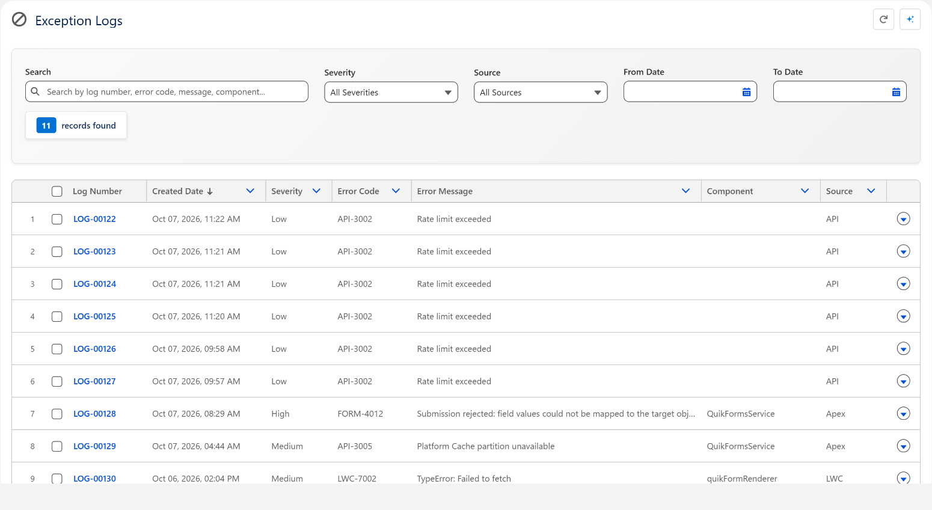This screenshot has height=510, width=932.
Task: Click the FORM-4012 error code cell
Action: [360, 414]
